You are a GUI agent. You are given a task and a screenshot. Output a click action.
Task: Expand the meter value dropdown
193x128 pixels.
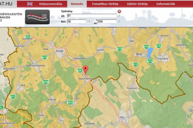pyautogui.click(x=118, y=22)
